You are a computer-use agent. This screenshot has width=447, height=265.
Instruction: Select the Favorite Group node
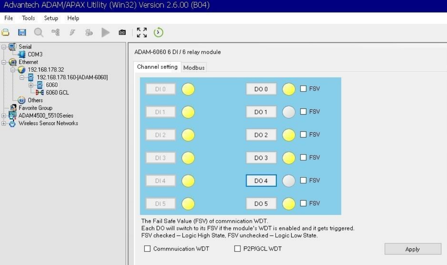coord(35,108)
